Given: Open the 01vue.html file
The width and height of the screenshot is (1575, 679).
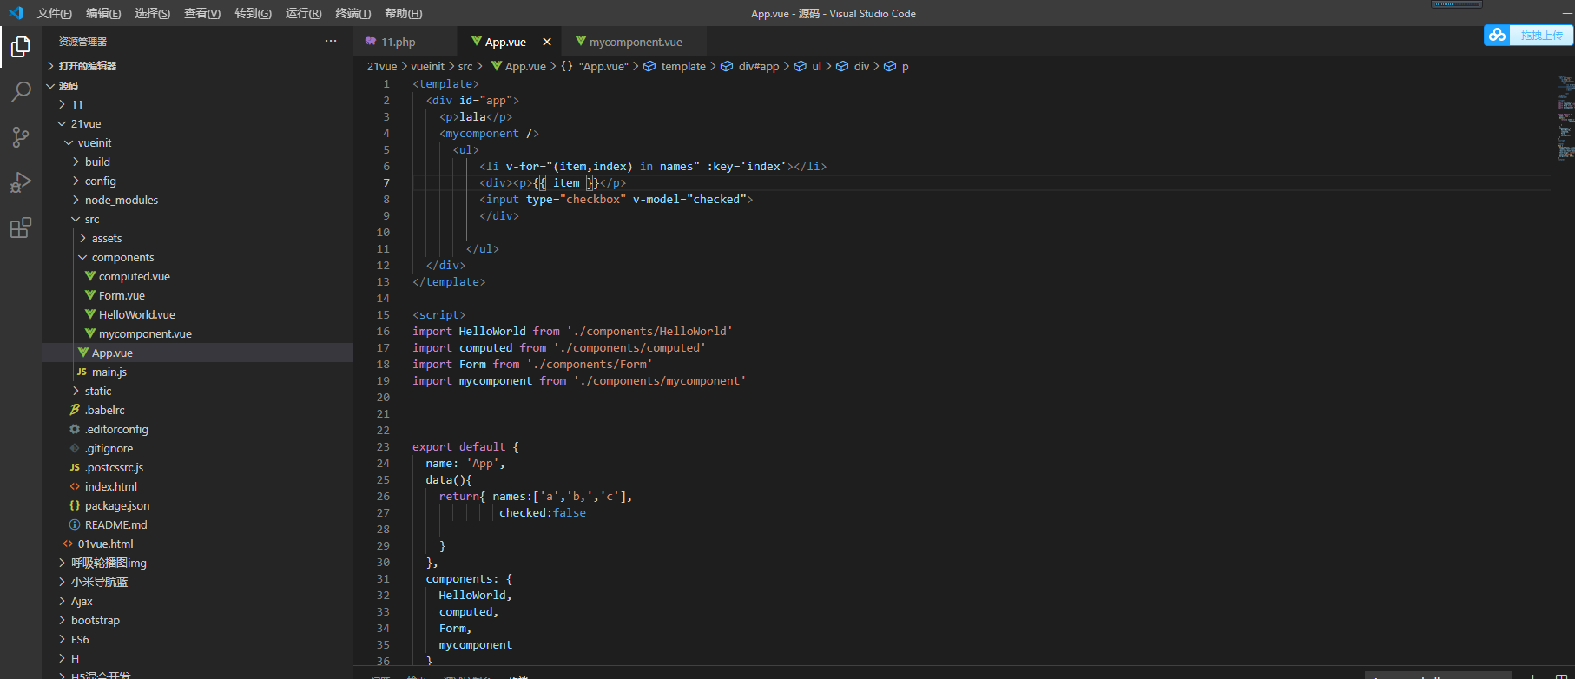Looking at the screenshot, I should [198, 544].
